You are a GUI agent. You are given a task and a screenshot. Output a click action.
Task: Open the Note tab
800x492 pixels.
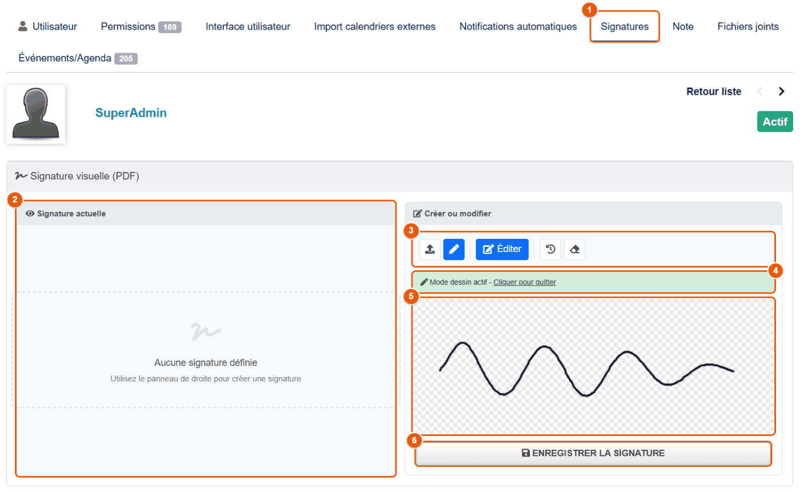pos(683,26)
